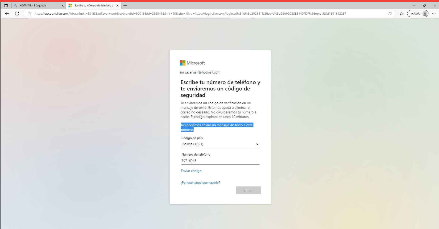Click the Te enviaremos un código description paragraph
Viewport: 439px width, 229px height.
click(x=218, y=110)
